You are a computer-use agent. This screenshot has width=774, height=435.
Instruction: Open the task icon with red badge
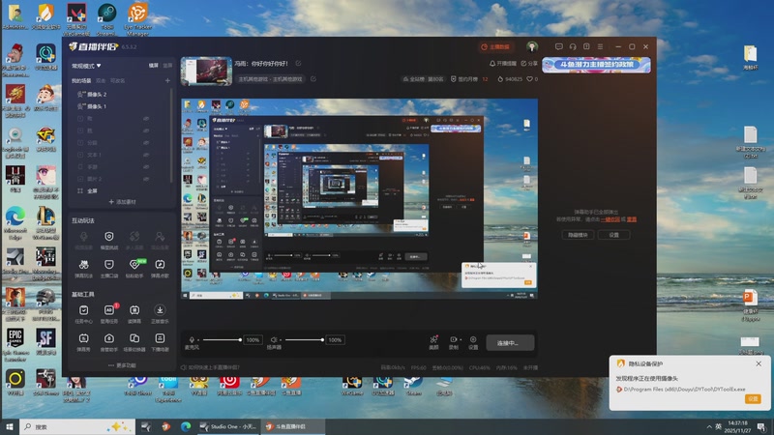pyautogui.click(x=109, y=310)
